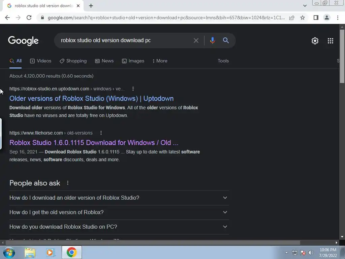Open the People also ask options menu

[x=68, y=183]
